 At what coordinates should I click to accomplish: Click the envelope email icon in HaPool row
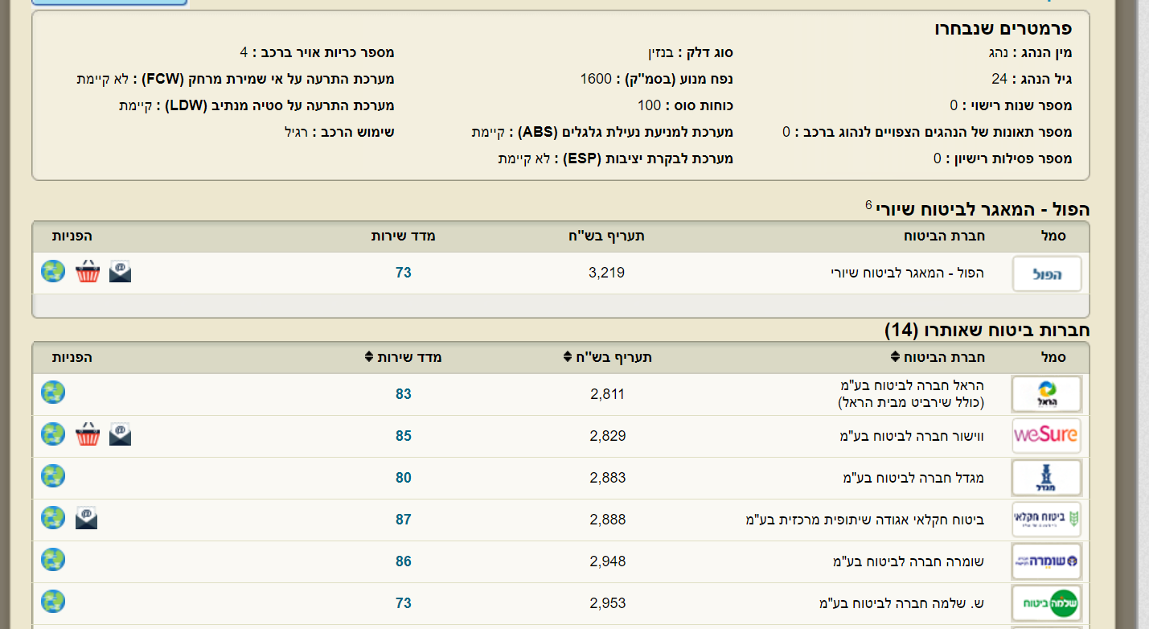point(120,272)
